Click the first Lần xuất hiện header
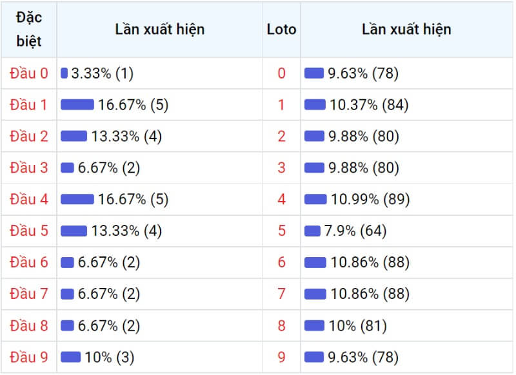Viewport: 516px width, 375px height. tap(159, 29)
